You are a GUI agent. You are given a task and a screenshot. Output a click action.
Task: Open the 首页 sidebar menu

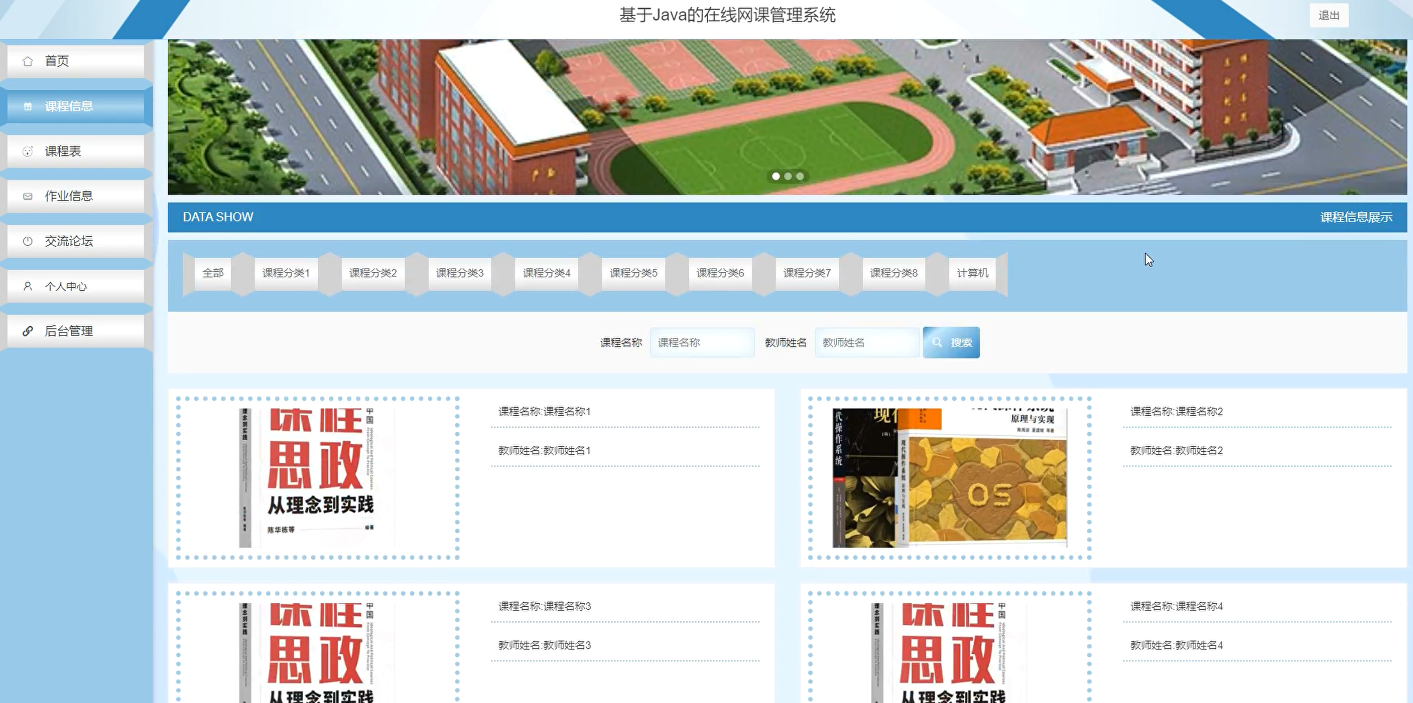(x=76, y=61)
